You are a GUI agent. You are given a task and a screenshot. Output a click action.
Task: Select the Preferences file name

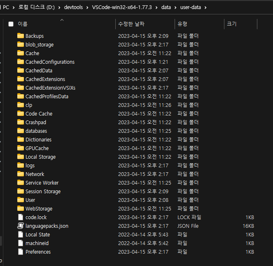coord(38,252)
